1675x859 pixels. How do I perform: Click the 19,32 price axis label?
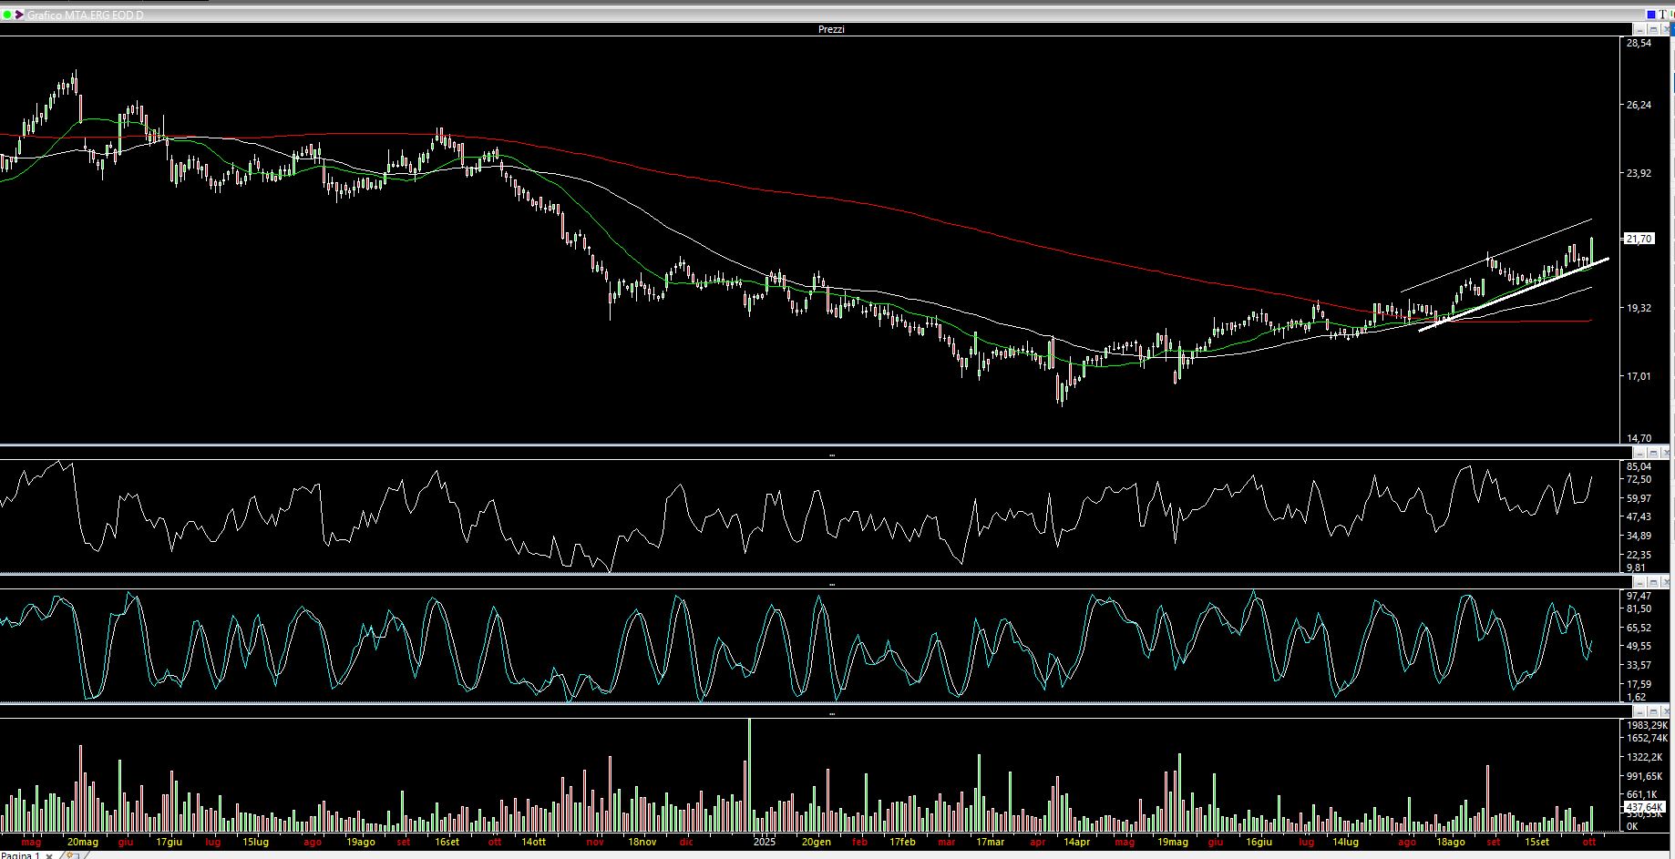pos(1639,308)
